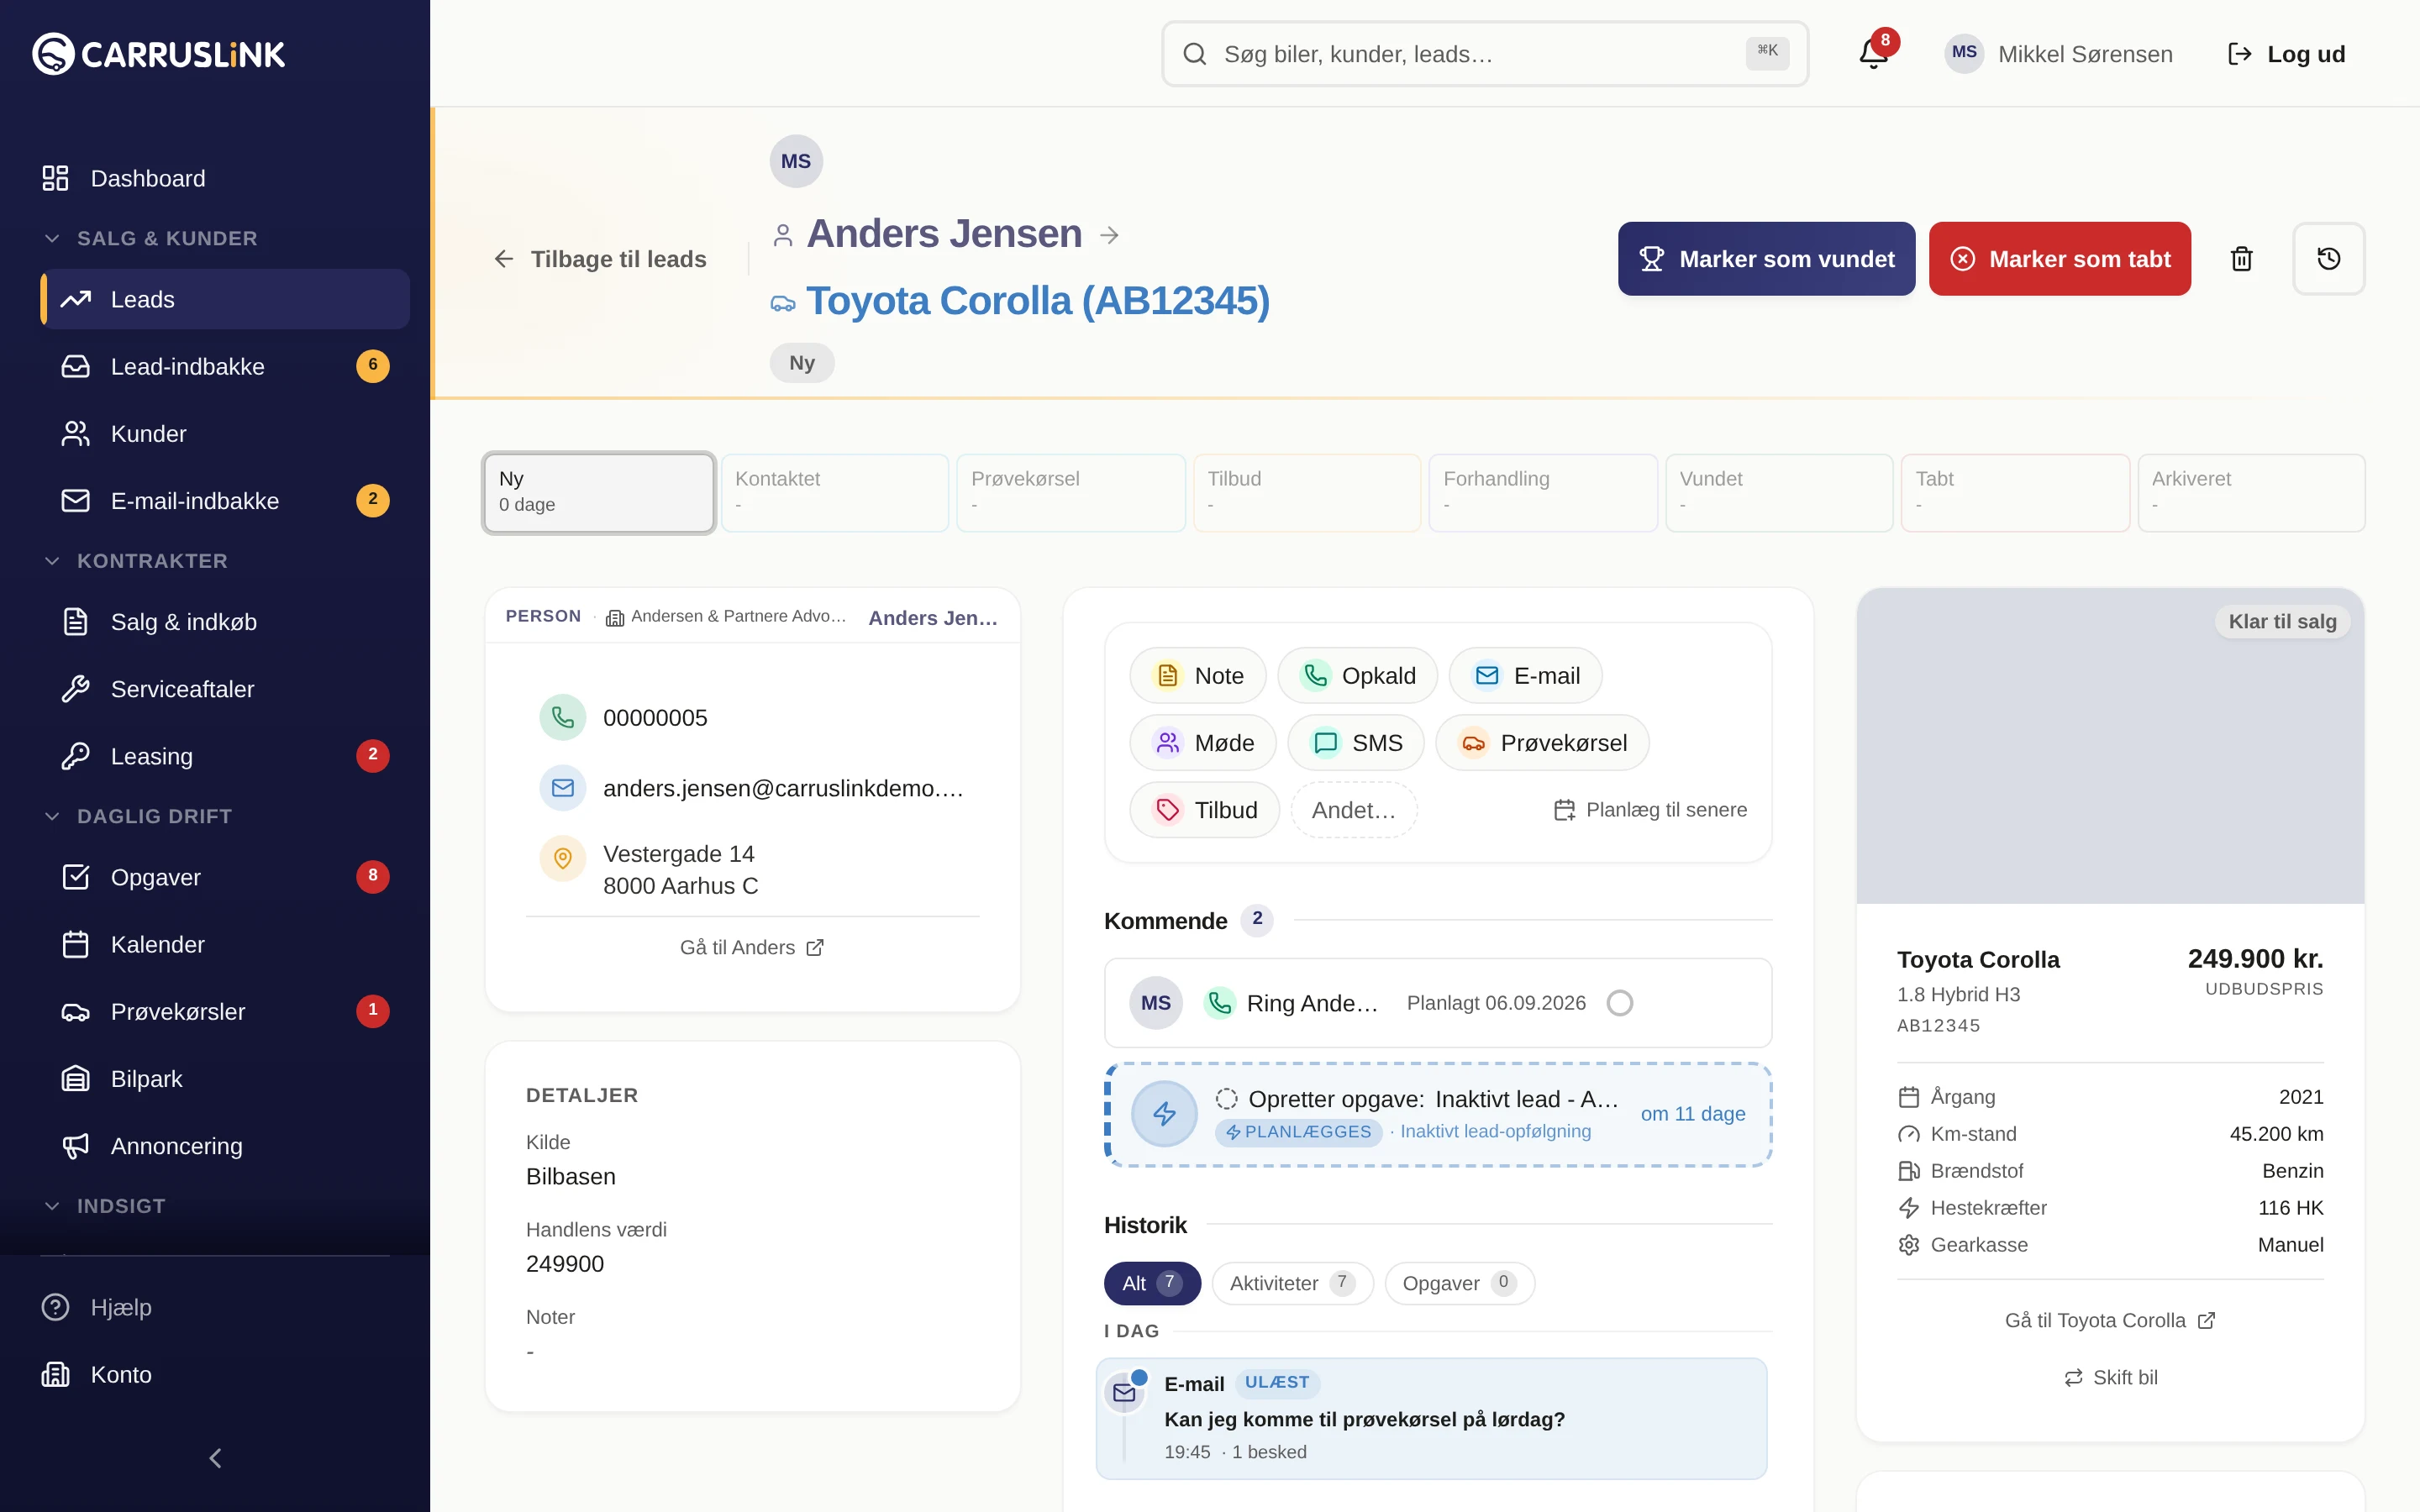
Task: Go back with Tilbage til leads
Action: pos(600,259)
